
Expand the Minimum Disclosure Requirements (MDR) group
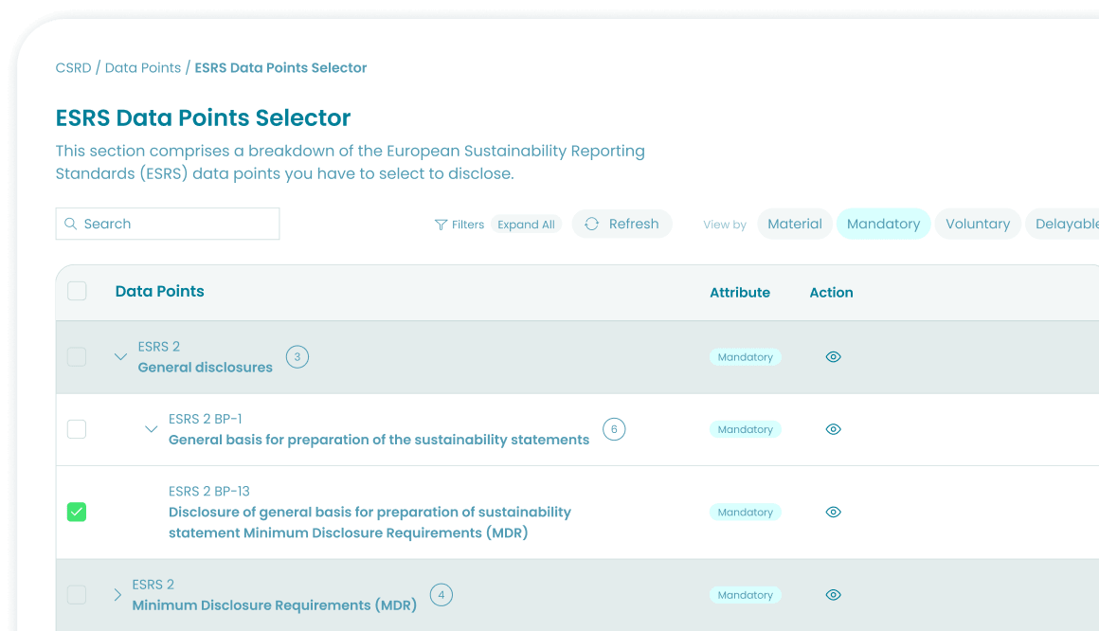pyautogui.click(x=117, y=595)
